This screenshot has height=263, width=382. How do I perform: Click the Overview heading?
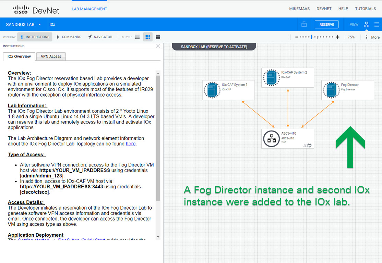(19, 73)
